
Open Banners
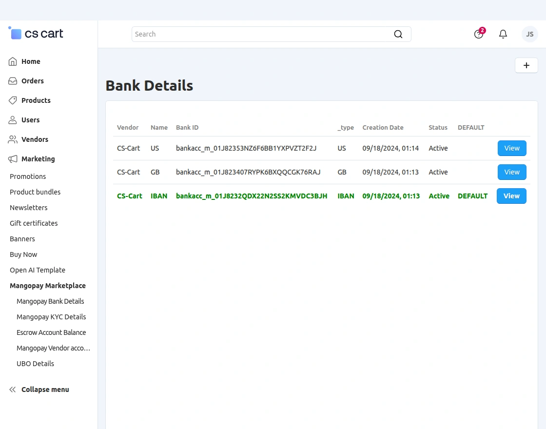pyautogui.click(x=22, y=239)
